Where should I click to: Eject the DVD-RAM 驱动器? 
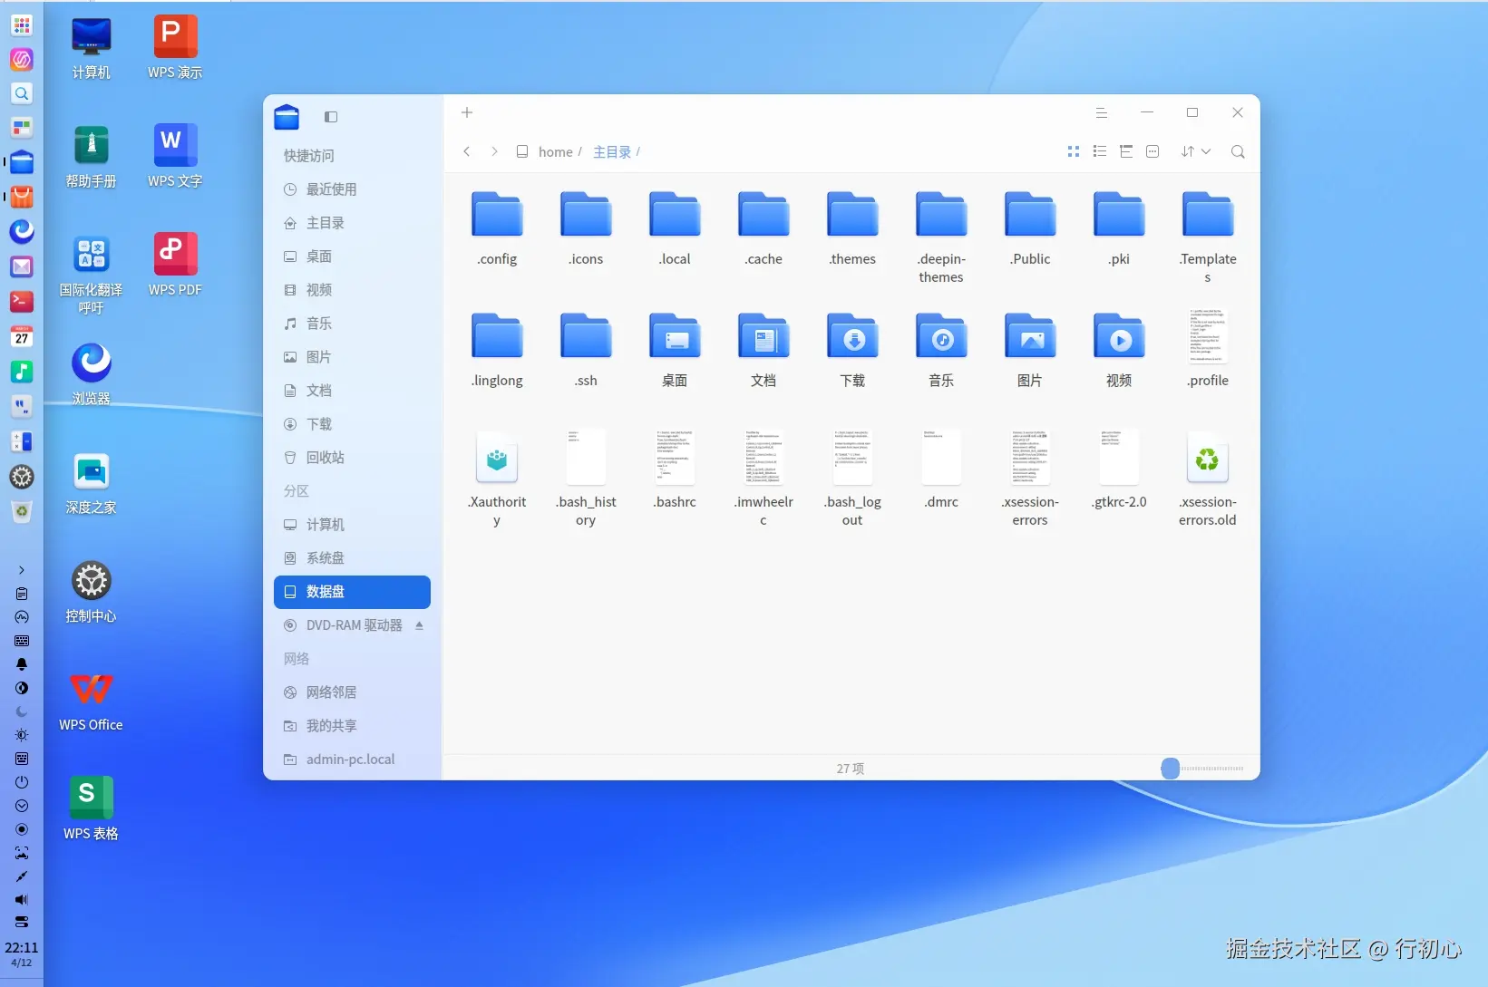(419, 625)
